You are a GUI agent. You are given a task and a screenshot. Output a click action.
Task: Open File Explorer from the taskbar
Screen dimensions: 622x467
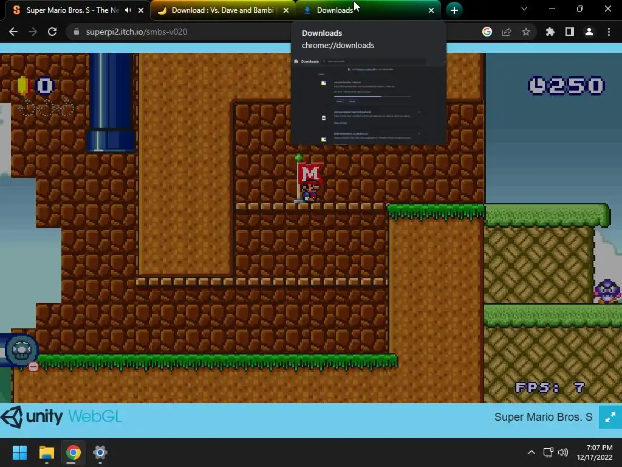click(46, 452)
